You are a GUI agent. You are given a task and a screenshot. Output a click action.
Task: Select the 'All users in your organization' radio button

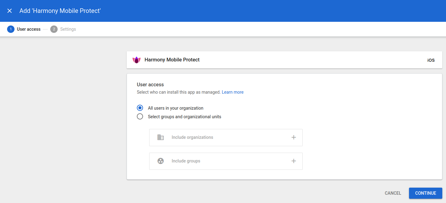pyautogui.click(x=140, y=108)
